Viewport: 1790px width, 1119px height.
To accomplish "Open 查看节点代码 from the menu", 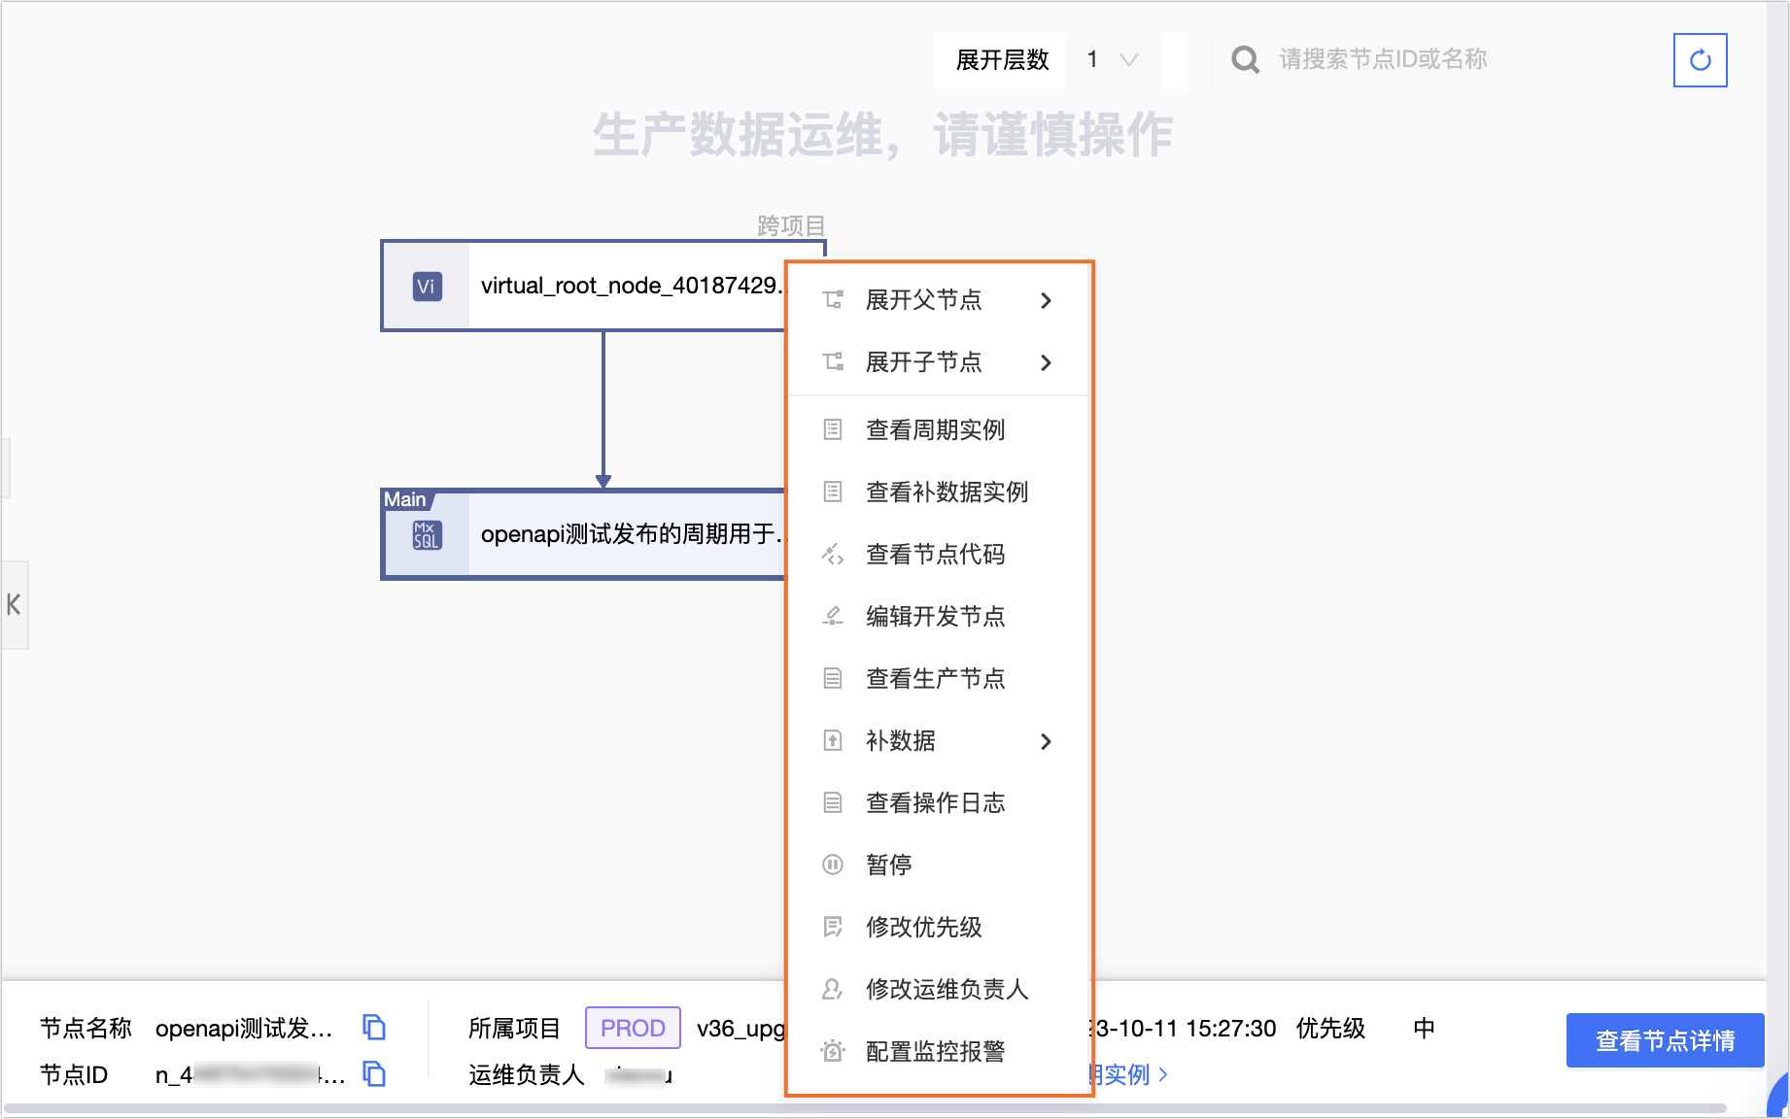I will pyautogui.click(x=939, y=554).
